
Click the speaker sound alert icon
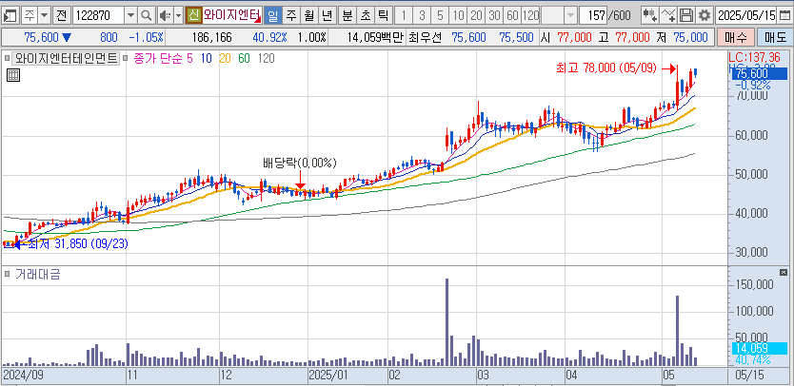click(164, 16)
